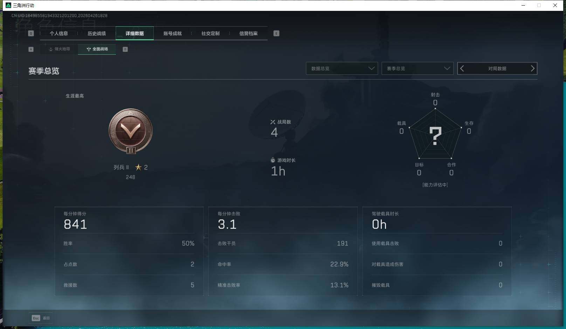
Task: Click the CN UID text at top
Action: pyautogui.click(x=60, y=16)
